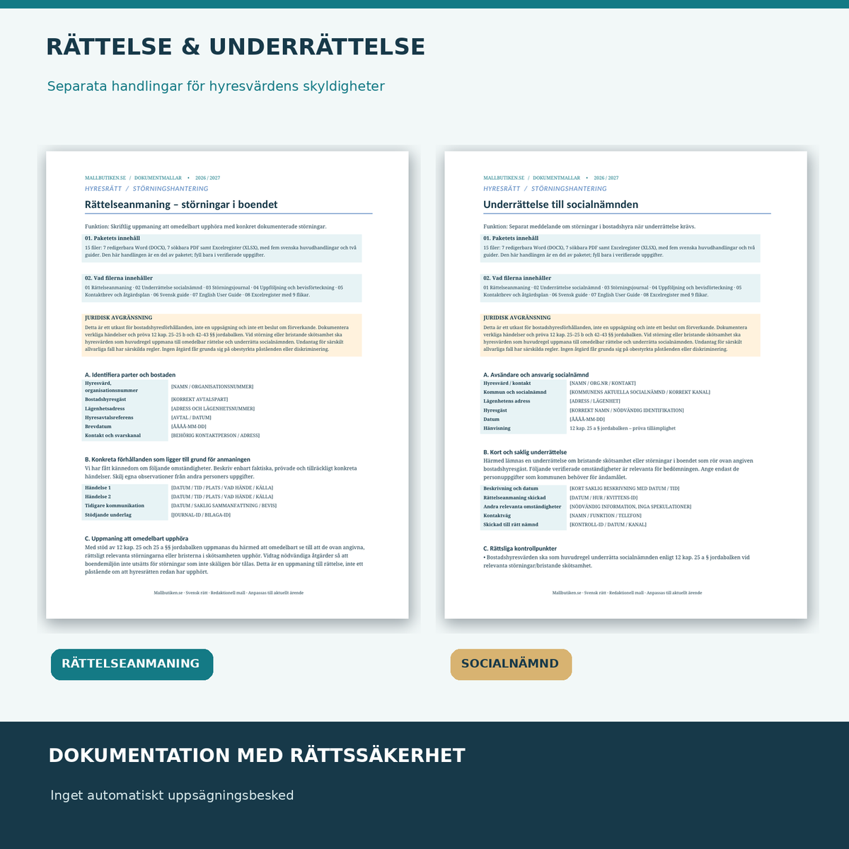Image resolution: width=849 pixels, height=849 pixels.
Task: Click value '[KOMMUNENS AKTUELLA SOCIALNÄMND / KORREKT KANAL]'
Action: pyautogui.click(x=640, y=392)
